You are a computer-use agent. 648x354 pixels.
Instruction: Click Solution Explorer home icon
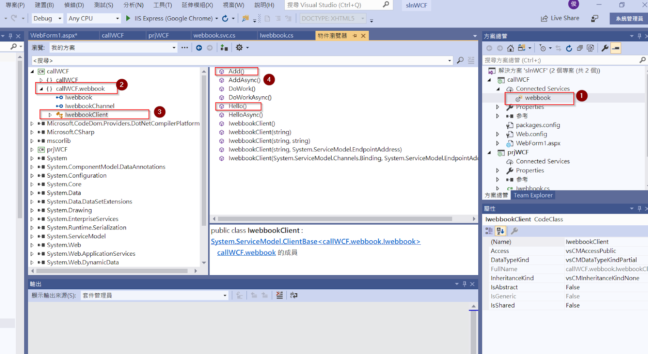point(511,48)
